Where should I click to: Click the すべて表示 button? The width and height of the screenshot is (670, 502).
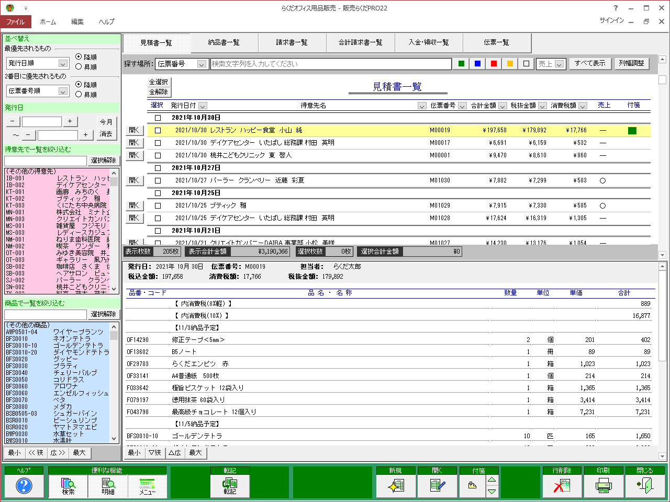click(x=589, y=63)
